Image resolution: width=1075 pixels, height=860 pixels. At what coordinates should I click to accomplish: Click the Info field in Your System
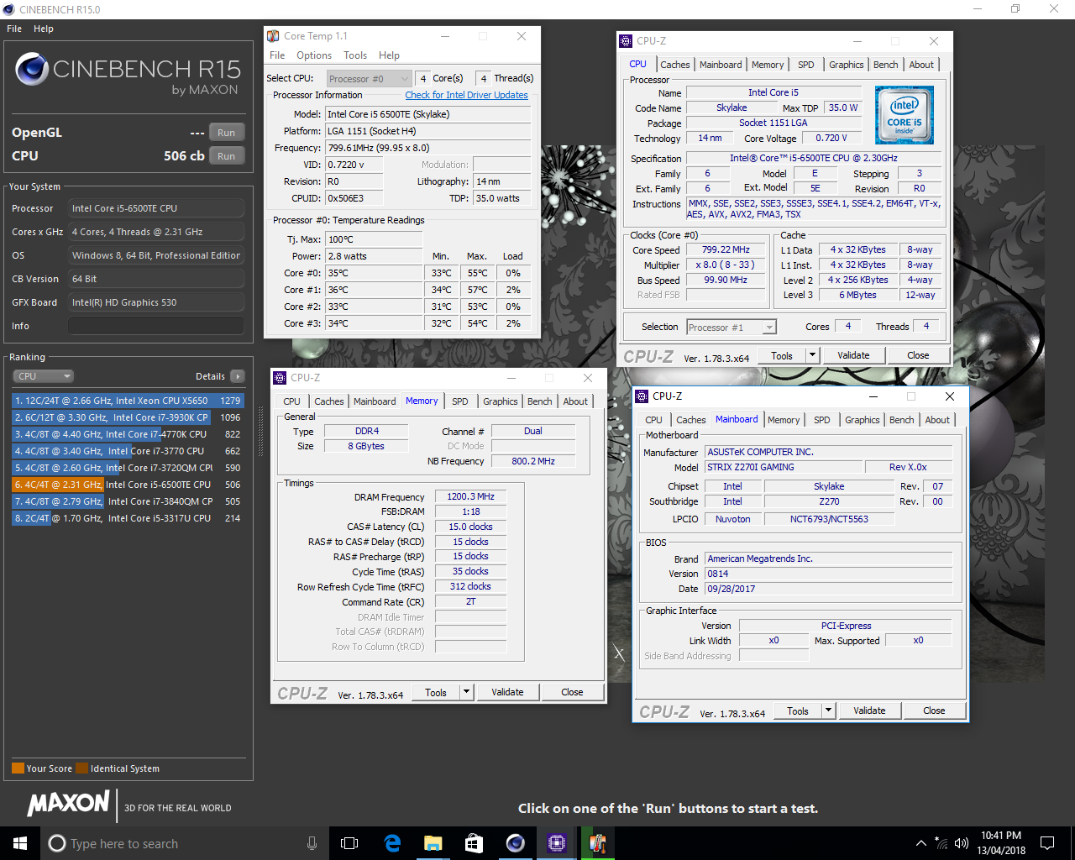pos(156,326)
